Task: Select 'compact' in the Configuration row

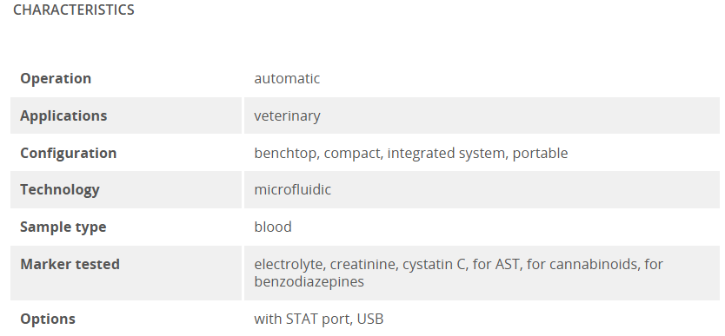Action: [352, 153]
